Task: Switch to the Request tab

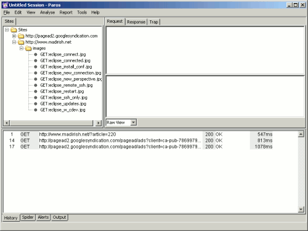Action: coord(115,22)
